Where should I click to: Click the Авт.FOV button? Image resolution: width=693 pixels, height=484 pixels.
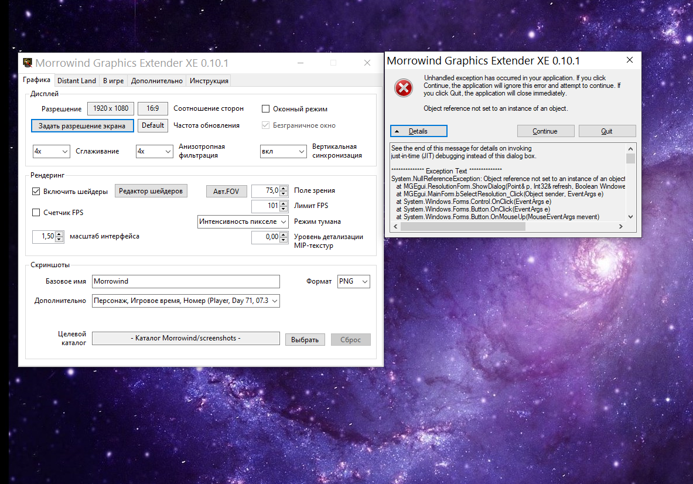click(226, 192)
